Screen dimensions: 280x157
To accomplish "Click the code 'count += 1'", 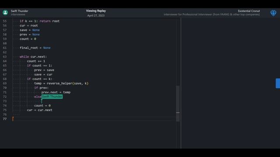I will tap(36, 61).
